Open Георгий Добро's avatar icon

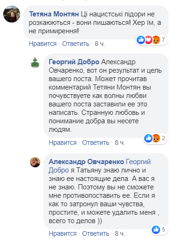pos(35,63)
